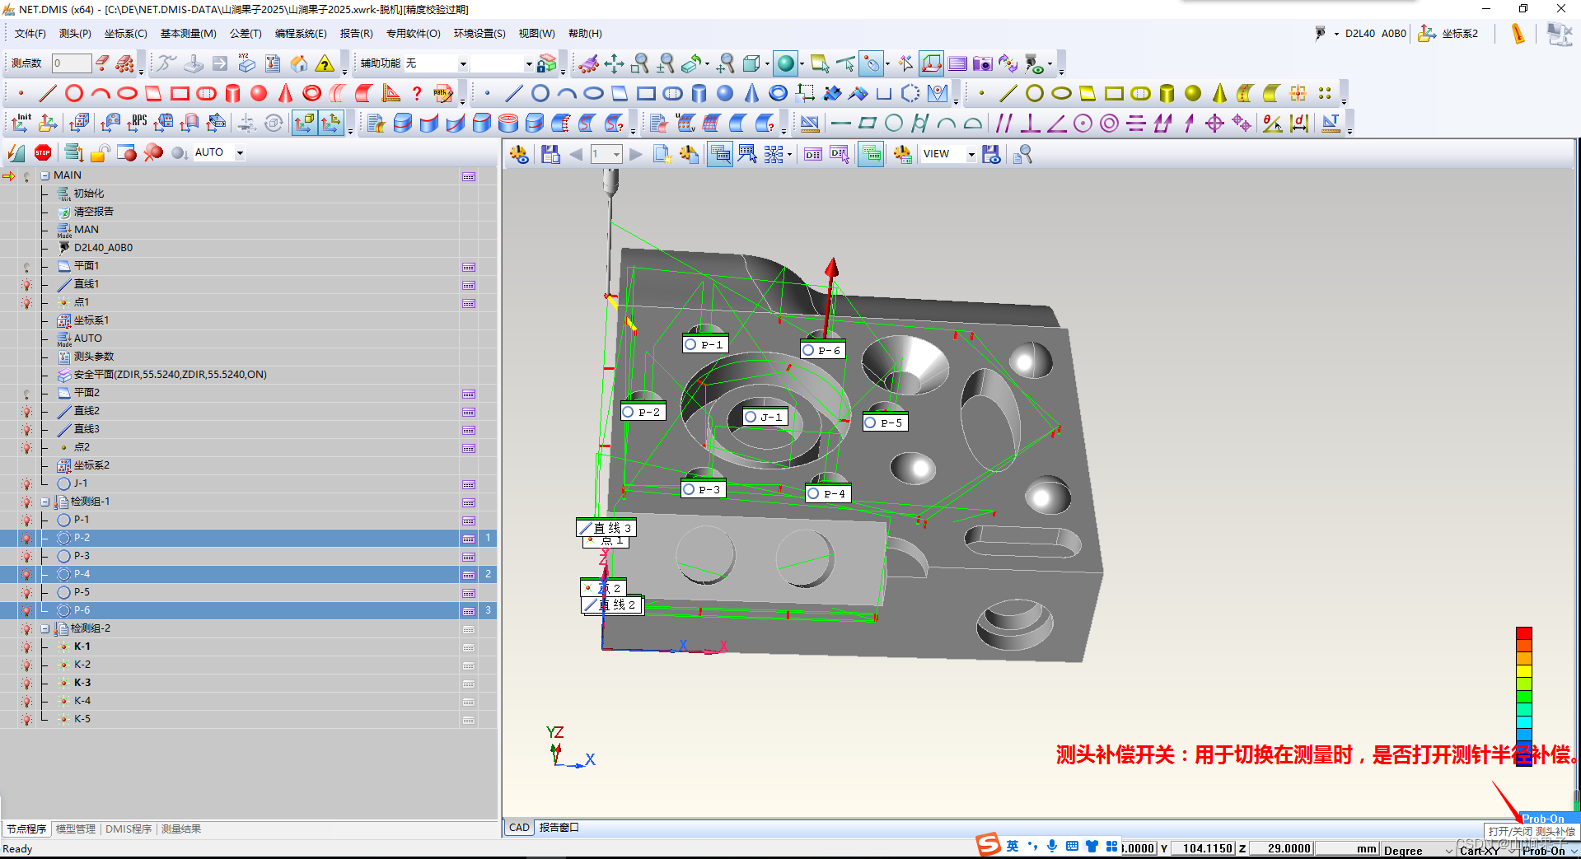The image size is (1581, 859).
Task: Open the D2L40 A0B0 probe dropdown arrow
Action: click(1335, 34)
